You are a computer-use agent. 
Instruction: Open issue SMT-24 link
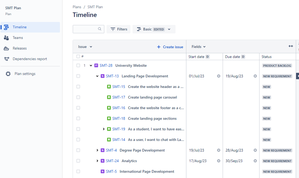point(112,161)
